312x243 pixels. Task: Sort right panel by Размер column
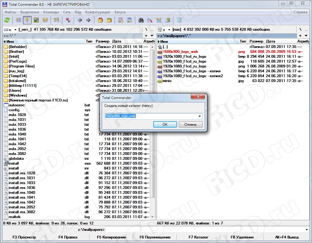pyautogui.click(x=256, y=41)
